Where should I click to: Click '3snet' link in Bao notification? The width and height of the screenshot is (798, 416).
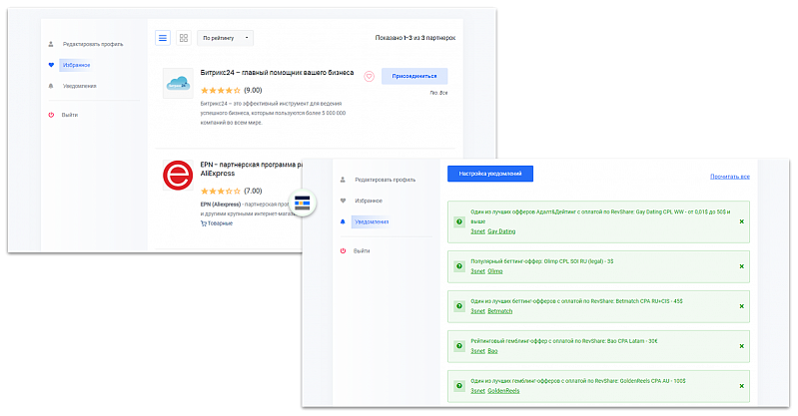coord(477,351)
